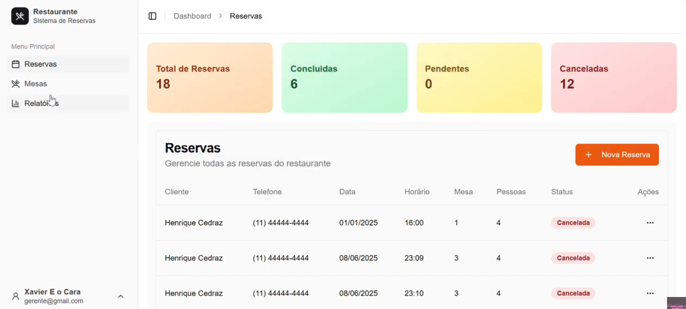Click the time 23:09
686x309 pixels.
pos(414,258)
